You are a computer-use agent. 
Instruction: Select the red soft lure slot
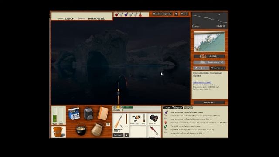154,131
